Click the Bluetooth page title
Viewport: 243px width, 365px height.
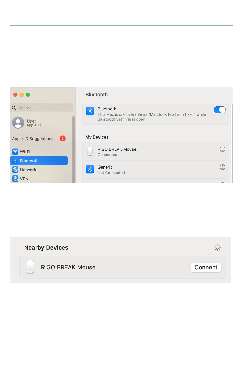(97, 95)
